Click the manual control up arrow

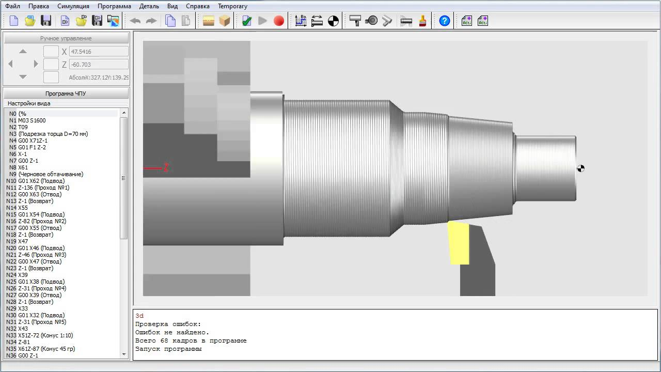(x=23, y=51)
